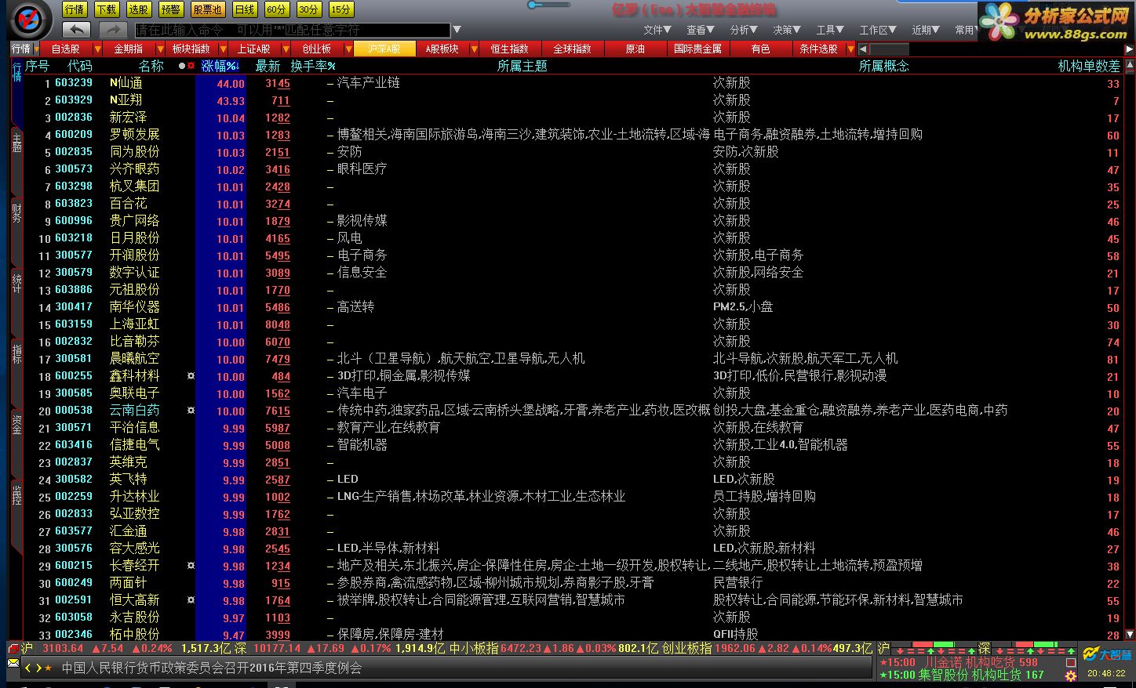This screenshot has width=1136, height=688.
Task: Select the 自选股 tab
Action: pos(66,49)
